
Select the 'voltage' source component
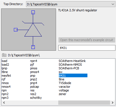(x=64, y=90)
